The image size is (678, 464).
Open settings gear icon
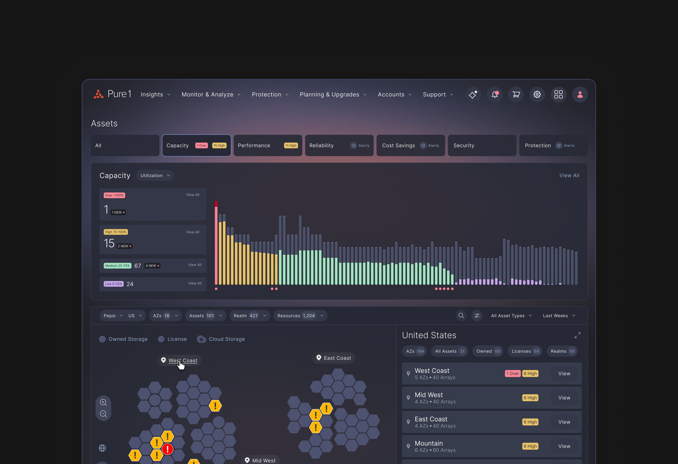tap(537, 94)
